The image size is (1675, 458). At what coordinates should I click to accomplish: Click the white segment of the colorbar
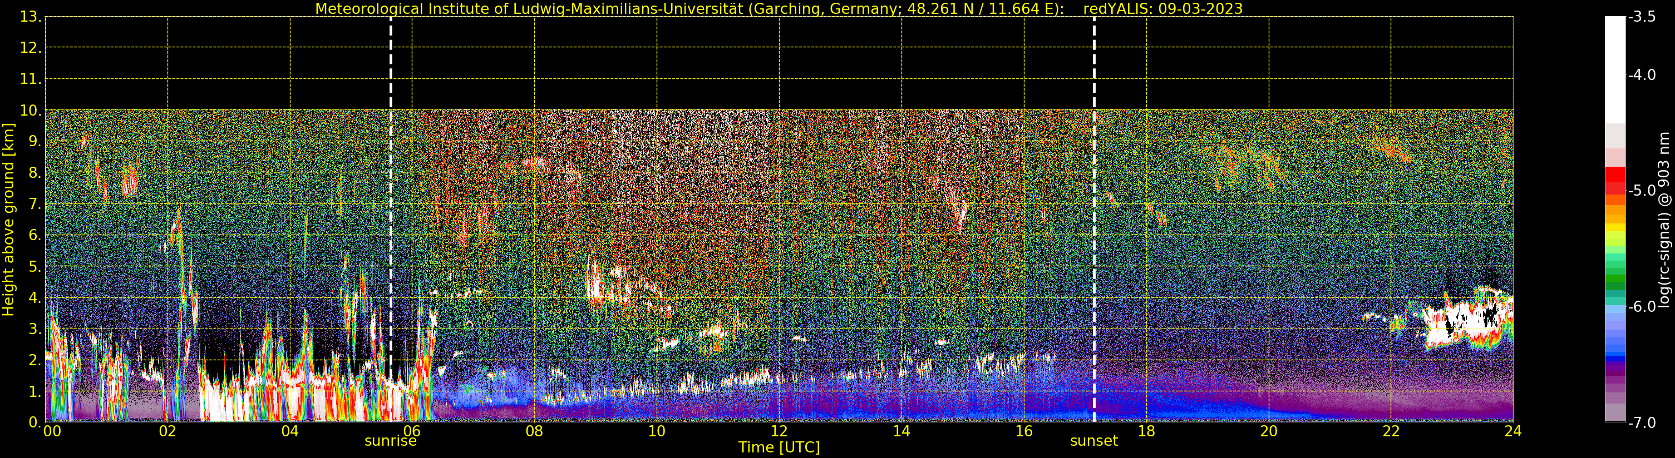pos(1615,70)
